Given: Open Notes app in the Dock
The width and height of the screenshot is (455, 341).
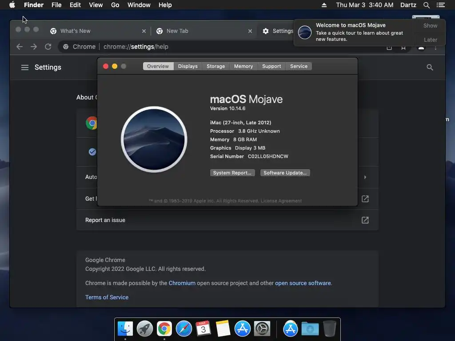Looking at the screenshot, I should coord(223,329).
